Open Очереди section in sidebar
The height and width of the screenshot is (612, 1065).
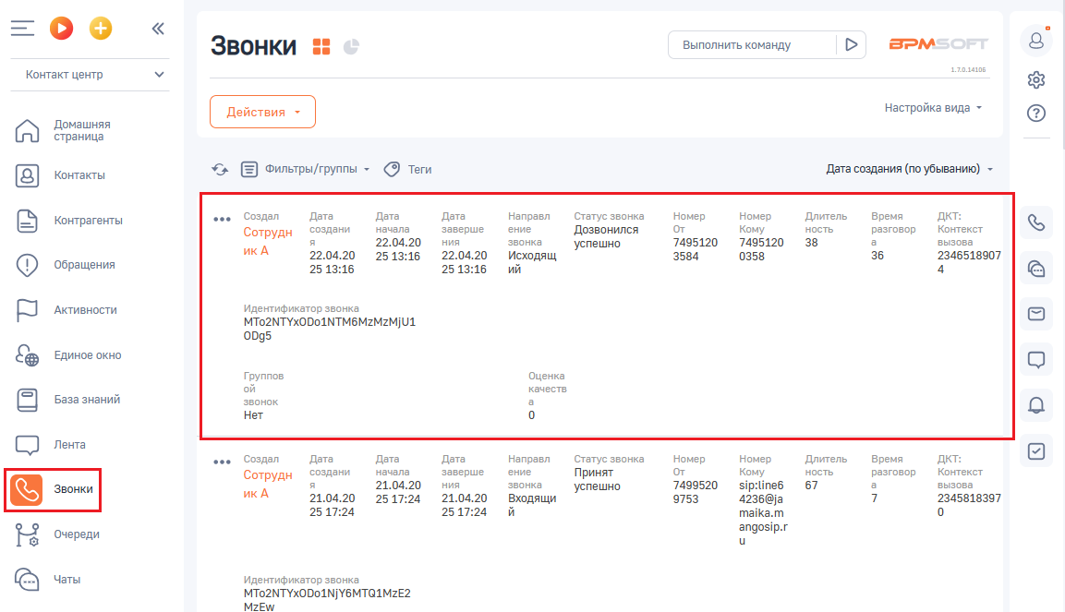tap(77, 534)
